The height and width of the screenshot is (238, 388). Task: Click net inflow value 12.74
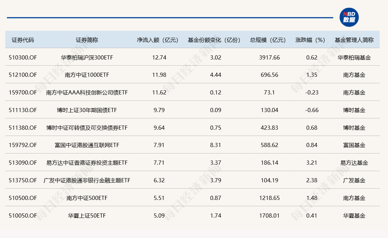pyautogui.click(x=159, y=57)
